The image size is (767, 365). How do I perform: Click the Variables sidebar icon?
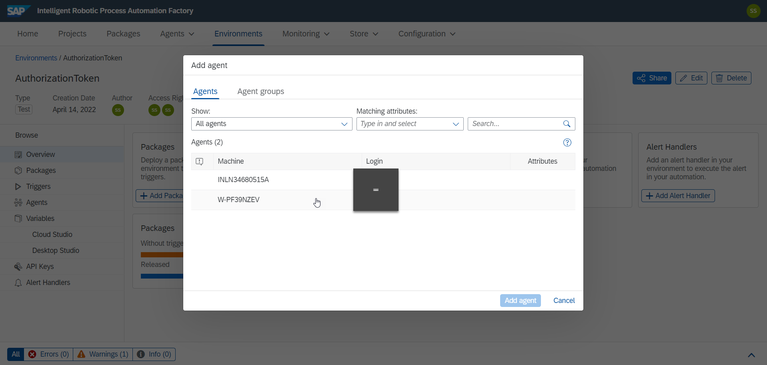click(x=18, y=219)
